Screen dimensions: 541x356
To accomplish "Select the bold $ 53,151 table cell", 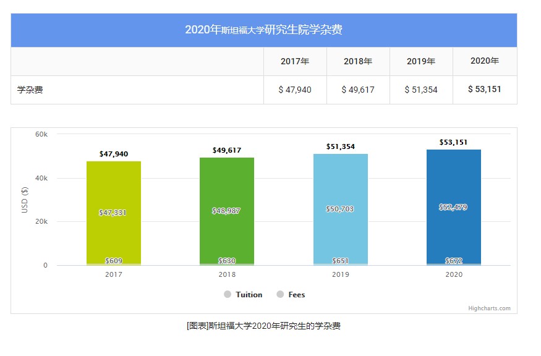I will pos(485,90).
